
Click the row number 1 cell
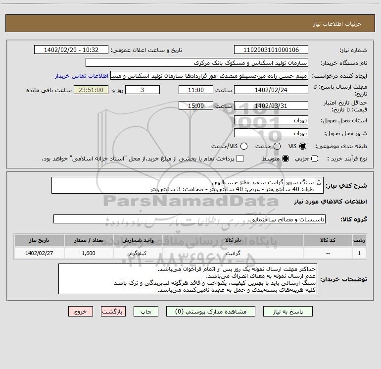point(359,253)
